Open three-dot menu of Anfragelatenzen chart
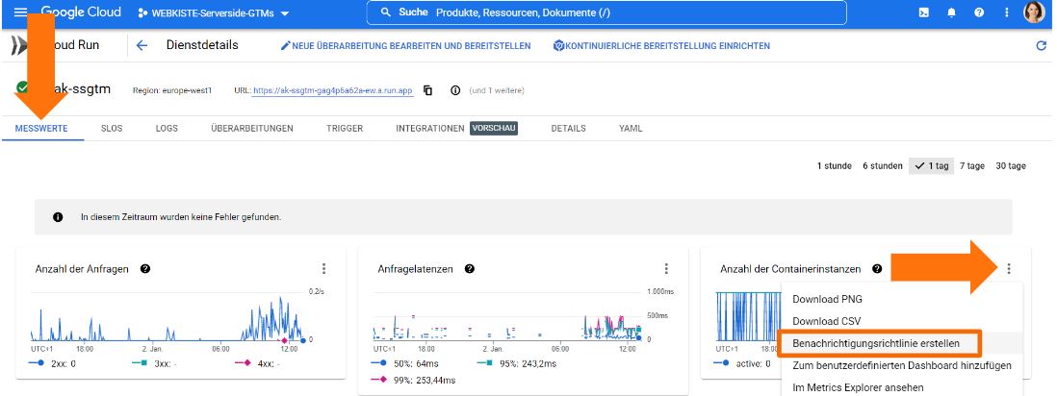The image size is (1057, 396). coord(666,269)
